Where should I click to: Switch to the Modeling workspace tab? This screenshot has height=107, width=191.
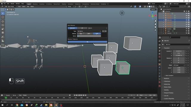pos(35,4)
